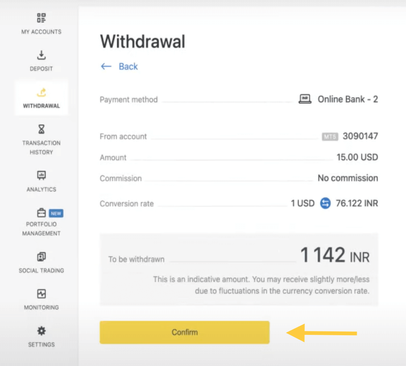Click the "Amount" label
Viewport: 406px width, 366px height.
(113, 157)
